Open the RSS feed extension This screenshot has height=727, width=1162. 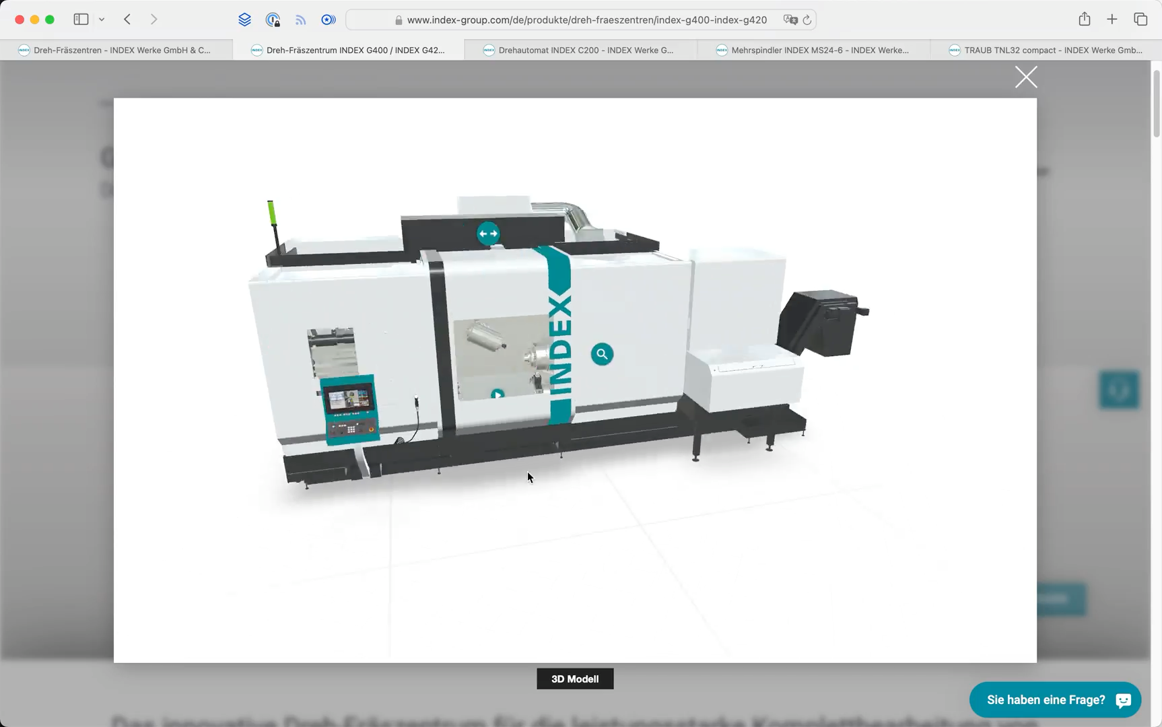click(300, 19)
